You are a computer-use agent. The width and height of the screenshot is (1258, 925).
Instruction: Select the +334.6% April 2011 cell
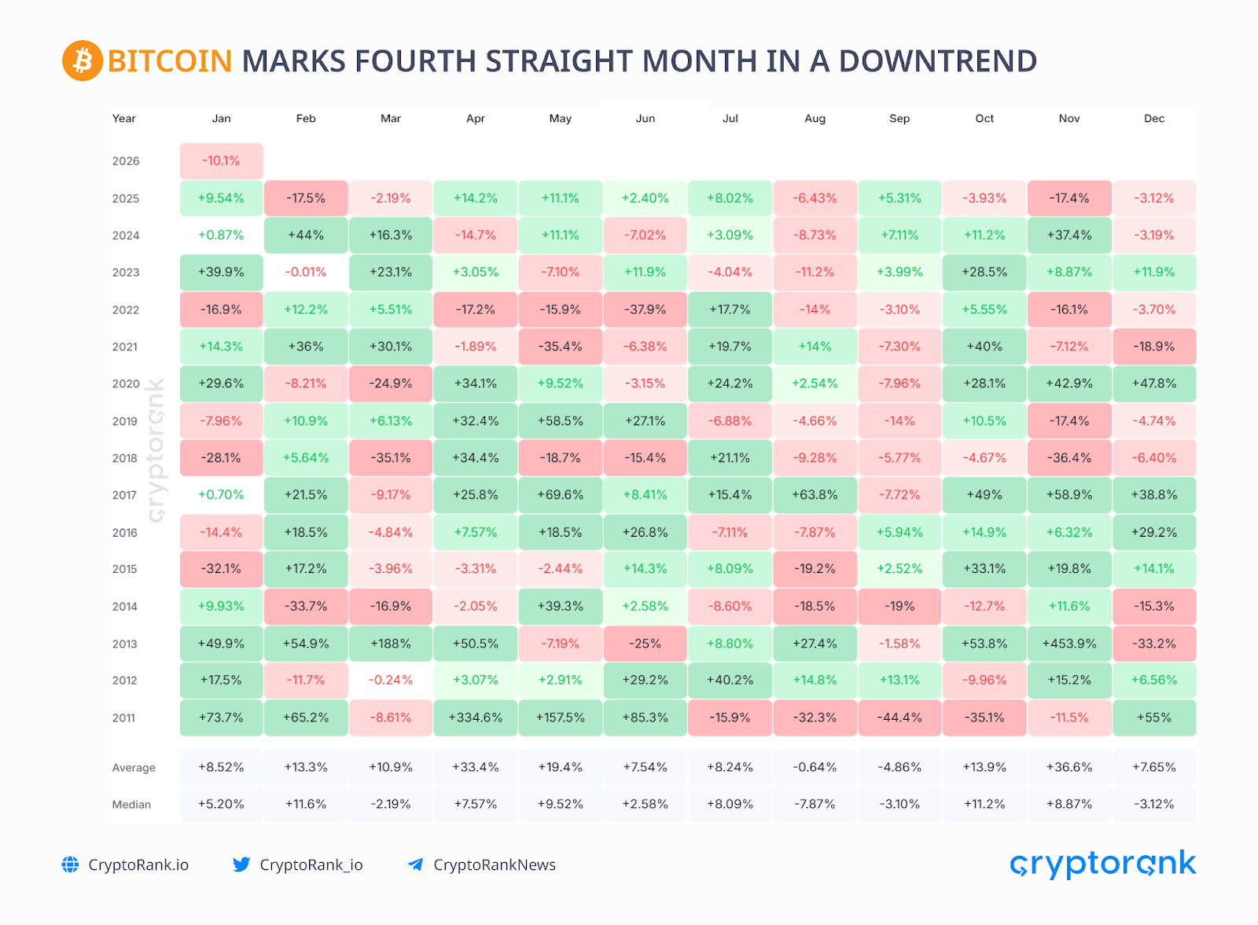(x=476, y=718)
